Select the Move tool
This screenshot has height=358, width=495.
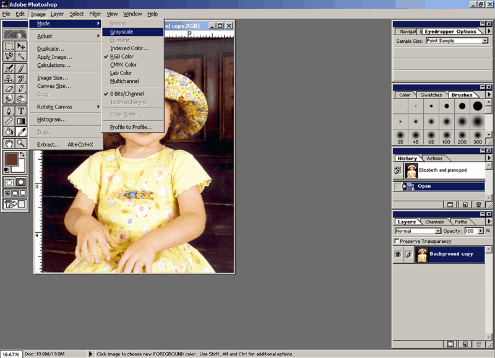point(21,46)
